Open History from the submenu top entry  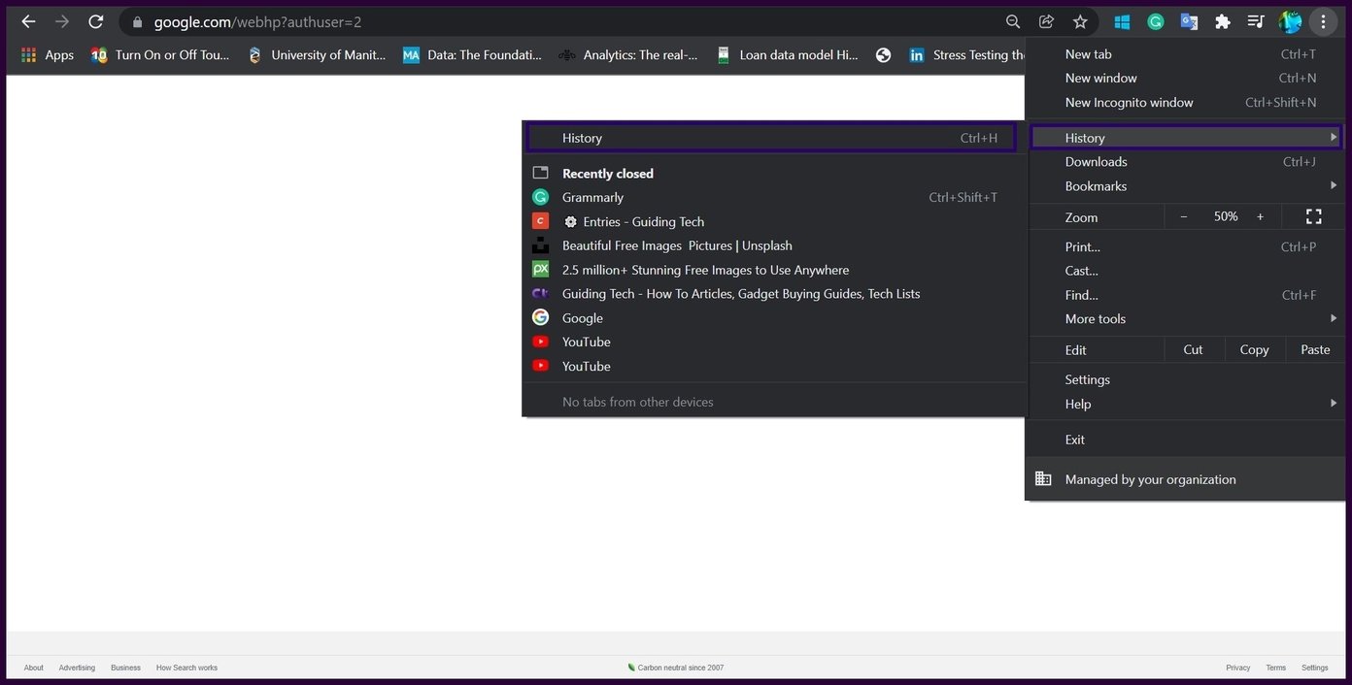pos(773,138)
